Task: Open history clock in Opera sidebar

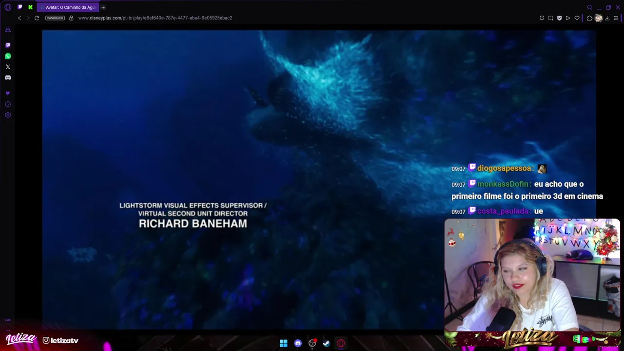Action: (x=8, y=104)
